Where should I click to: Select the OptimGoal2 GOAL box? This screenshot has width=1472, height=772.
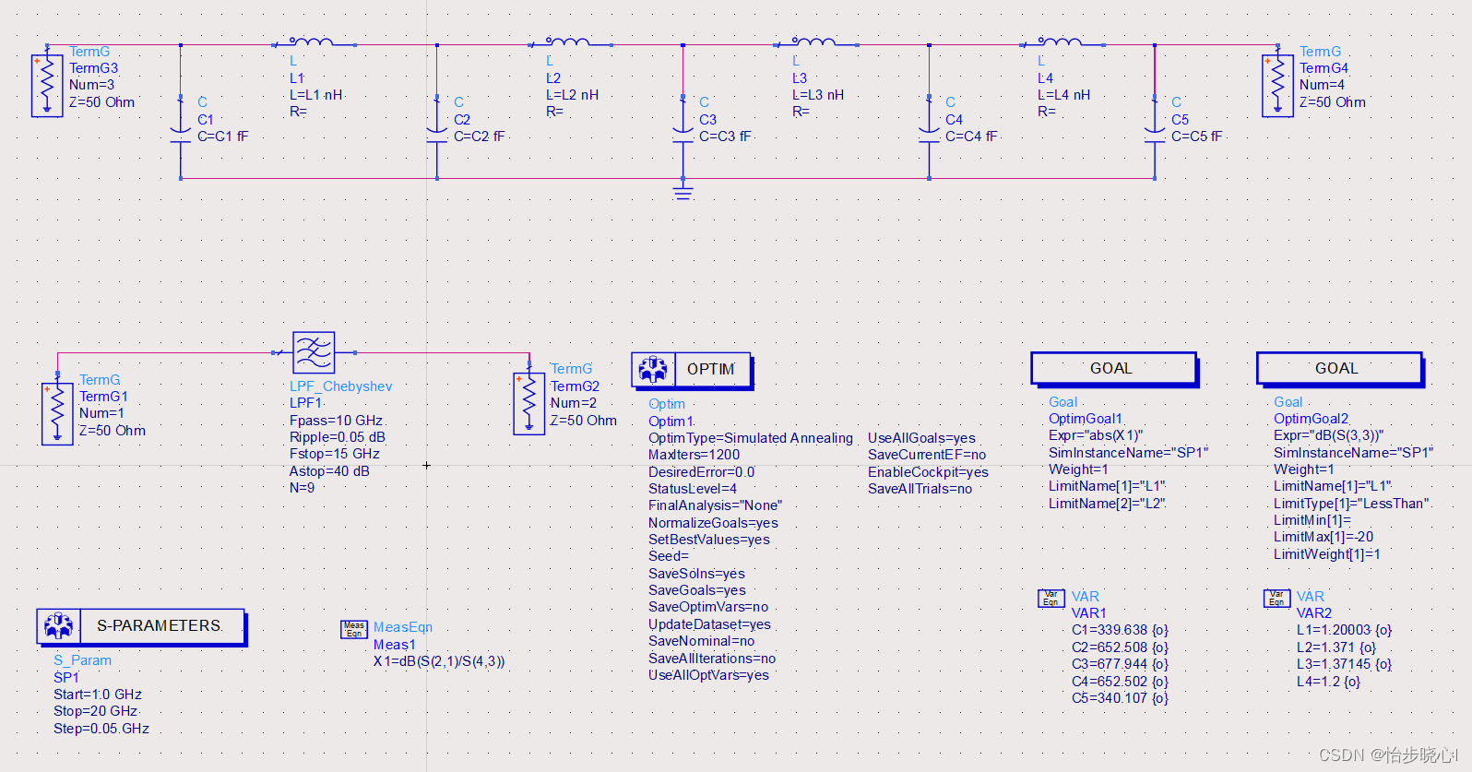[1339, 368]
